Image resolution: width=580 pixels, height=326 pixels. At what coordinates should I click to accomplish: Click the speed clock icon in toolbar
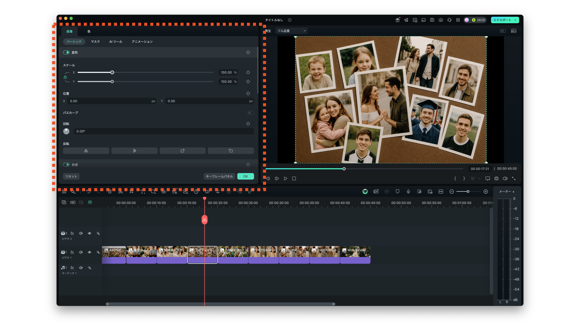(x=196, y=192)
